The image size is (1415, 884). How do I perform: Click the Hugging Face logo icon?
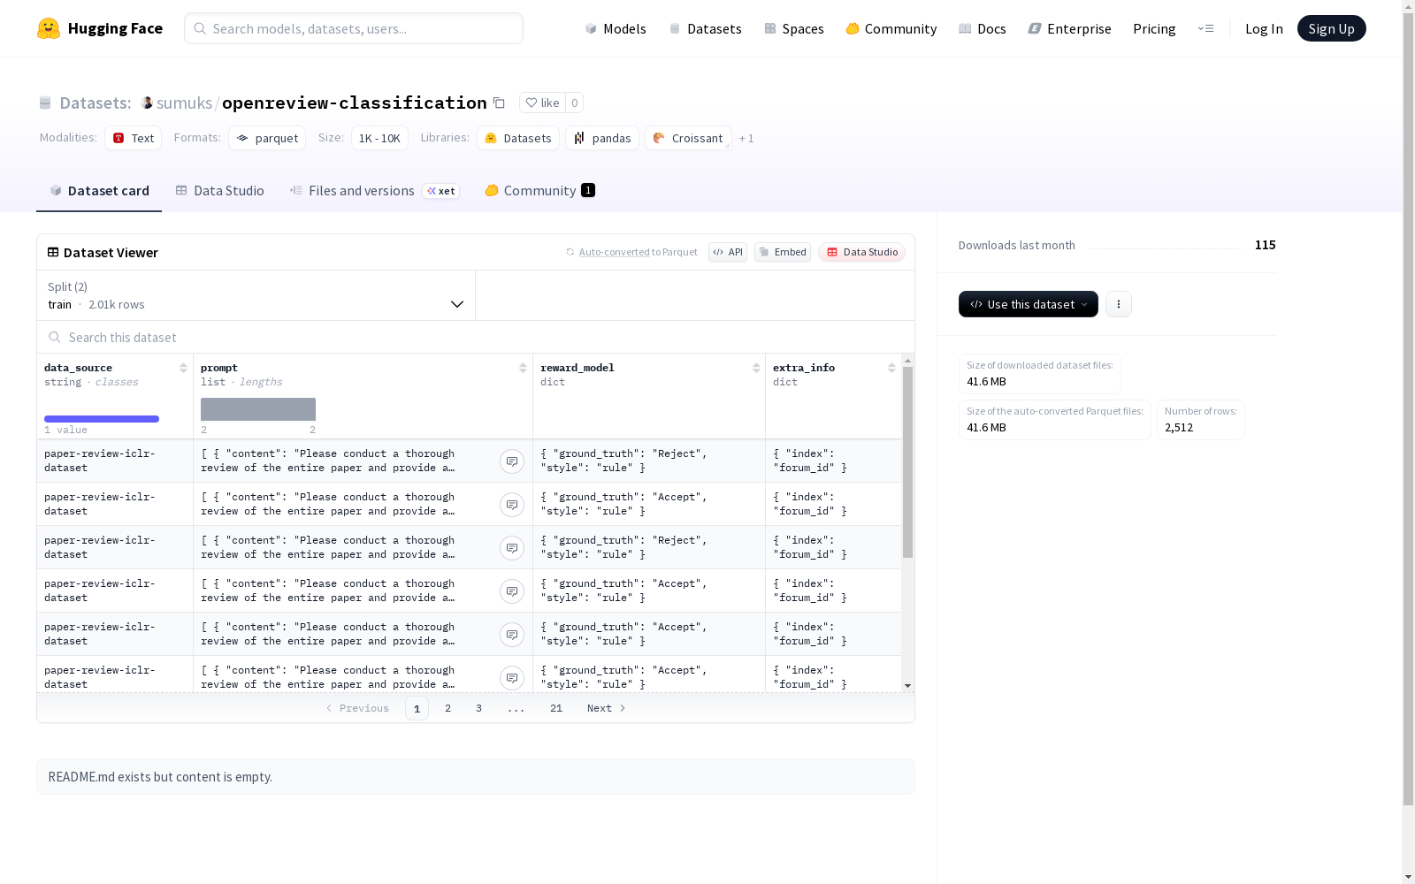pos(49,28)
